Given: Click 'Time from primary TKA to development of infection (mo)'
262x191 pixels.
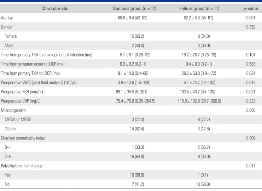Looking at the screenshot, I should (x=46, y=55).
